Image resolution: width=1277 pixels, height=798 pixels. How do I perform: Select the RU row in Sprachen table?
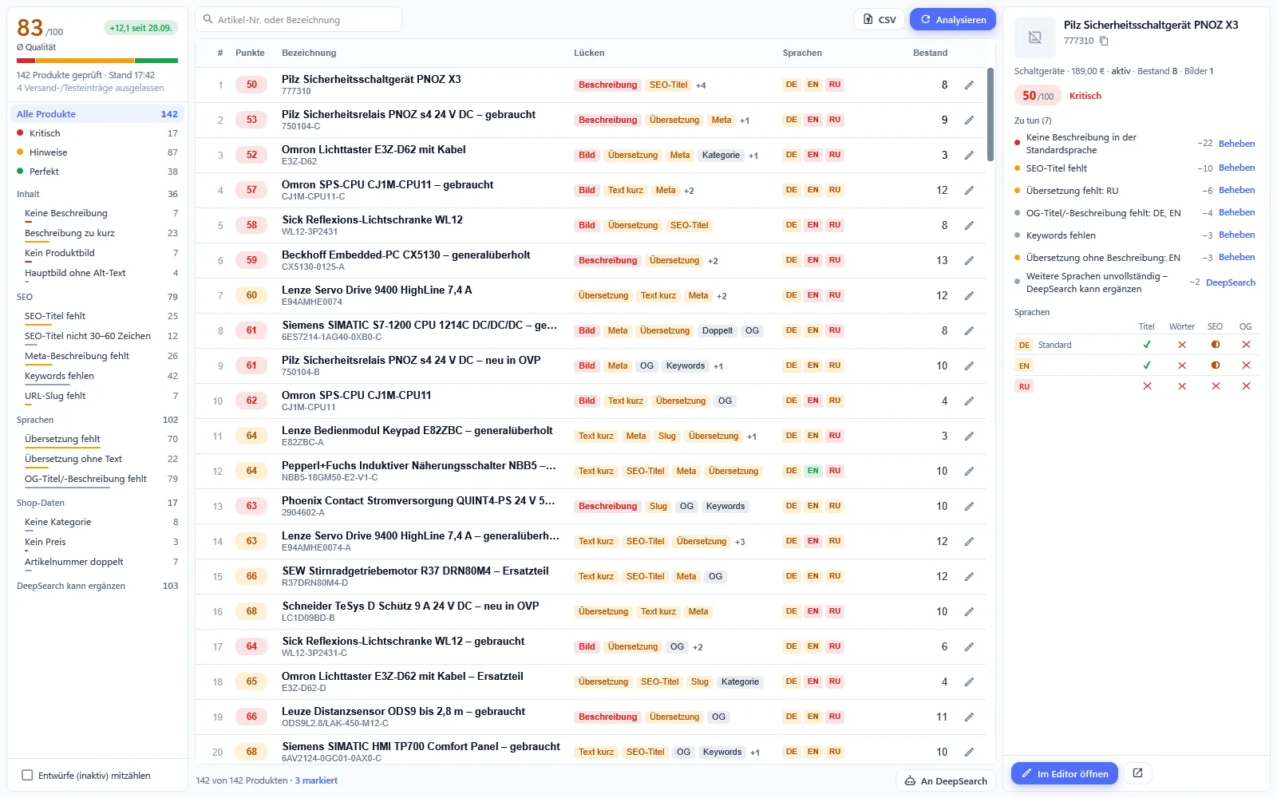(1137, 386)
